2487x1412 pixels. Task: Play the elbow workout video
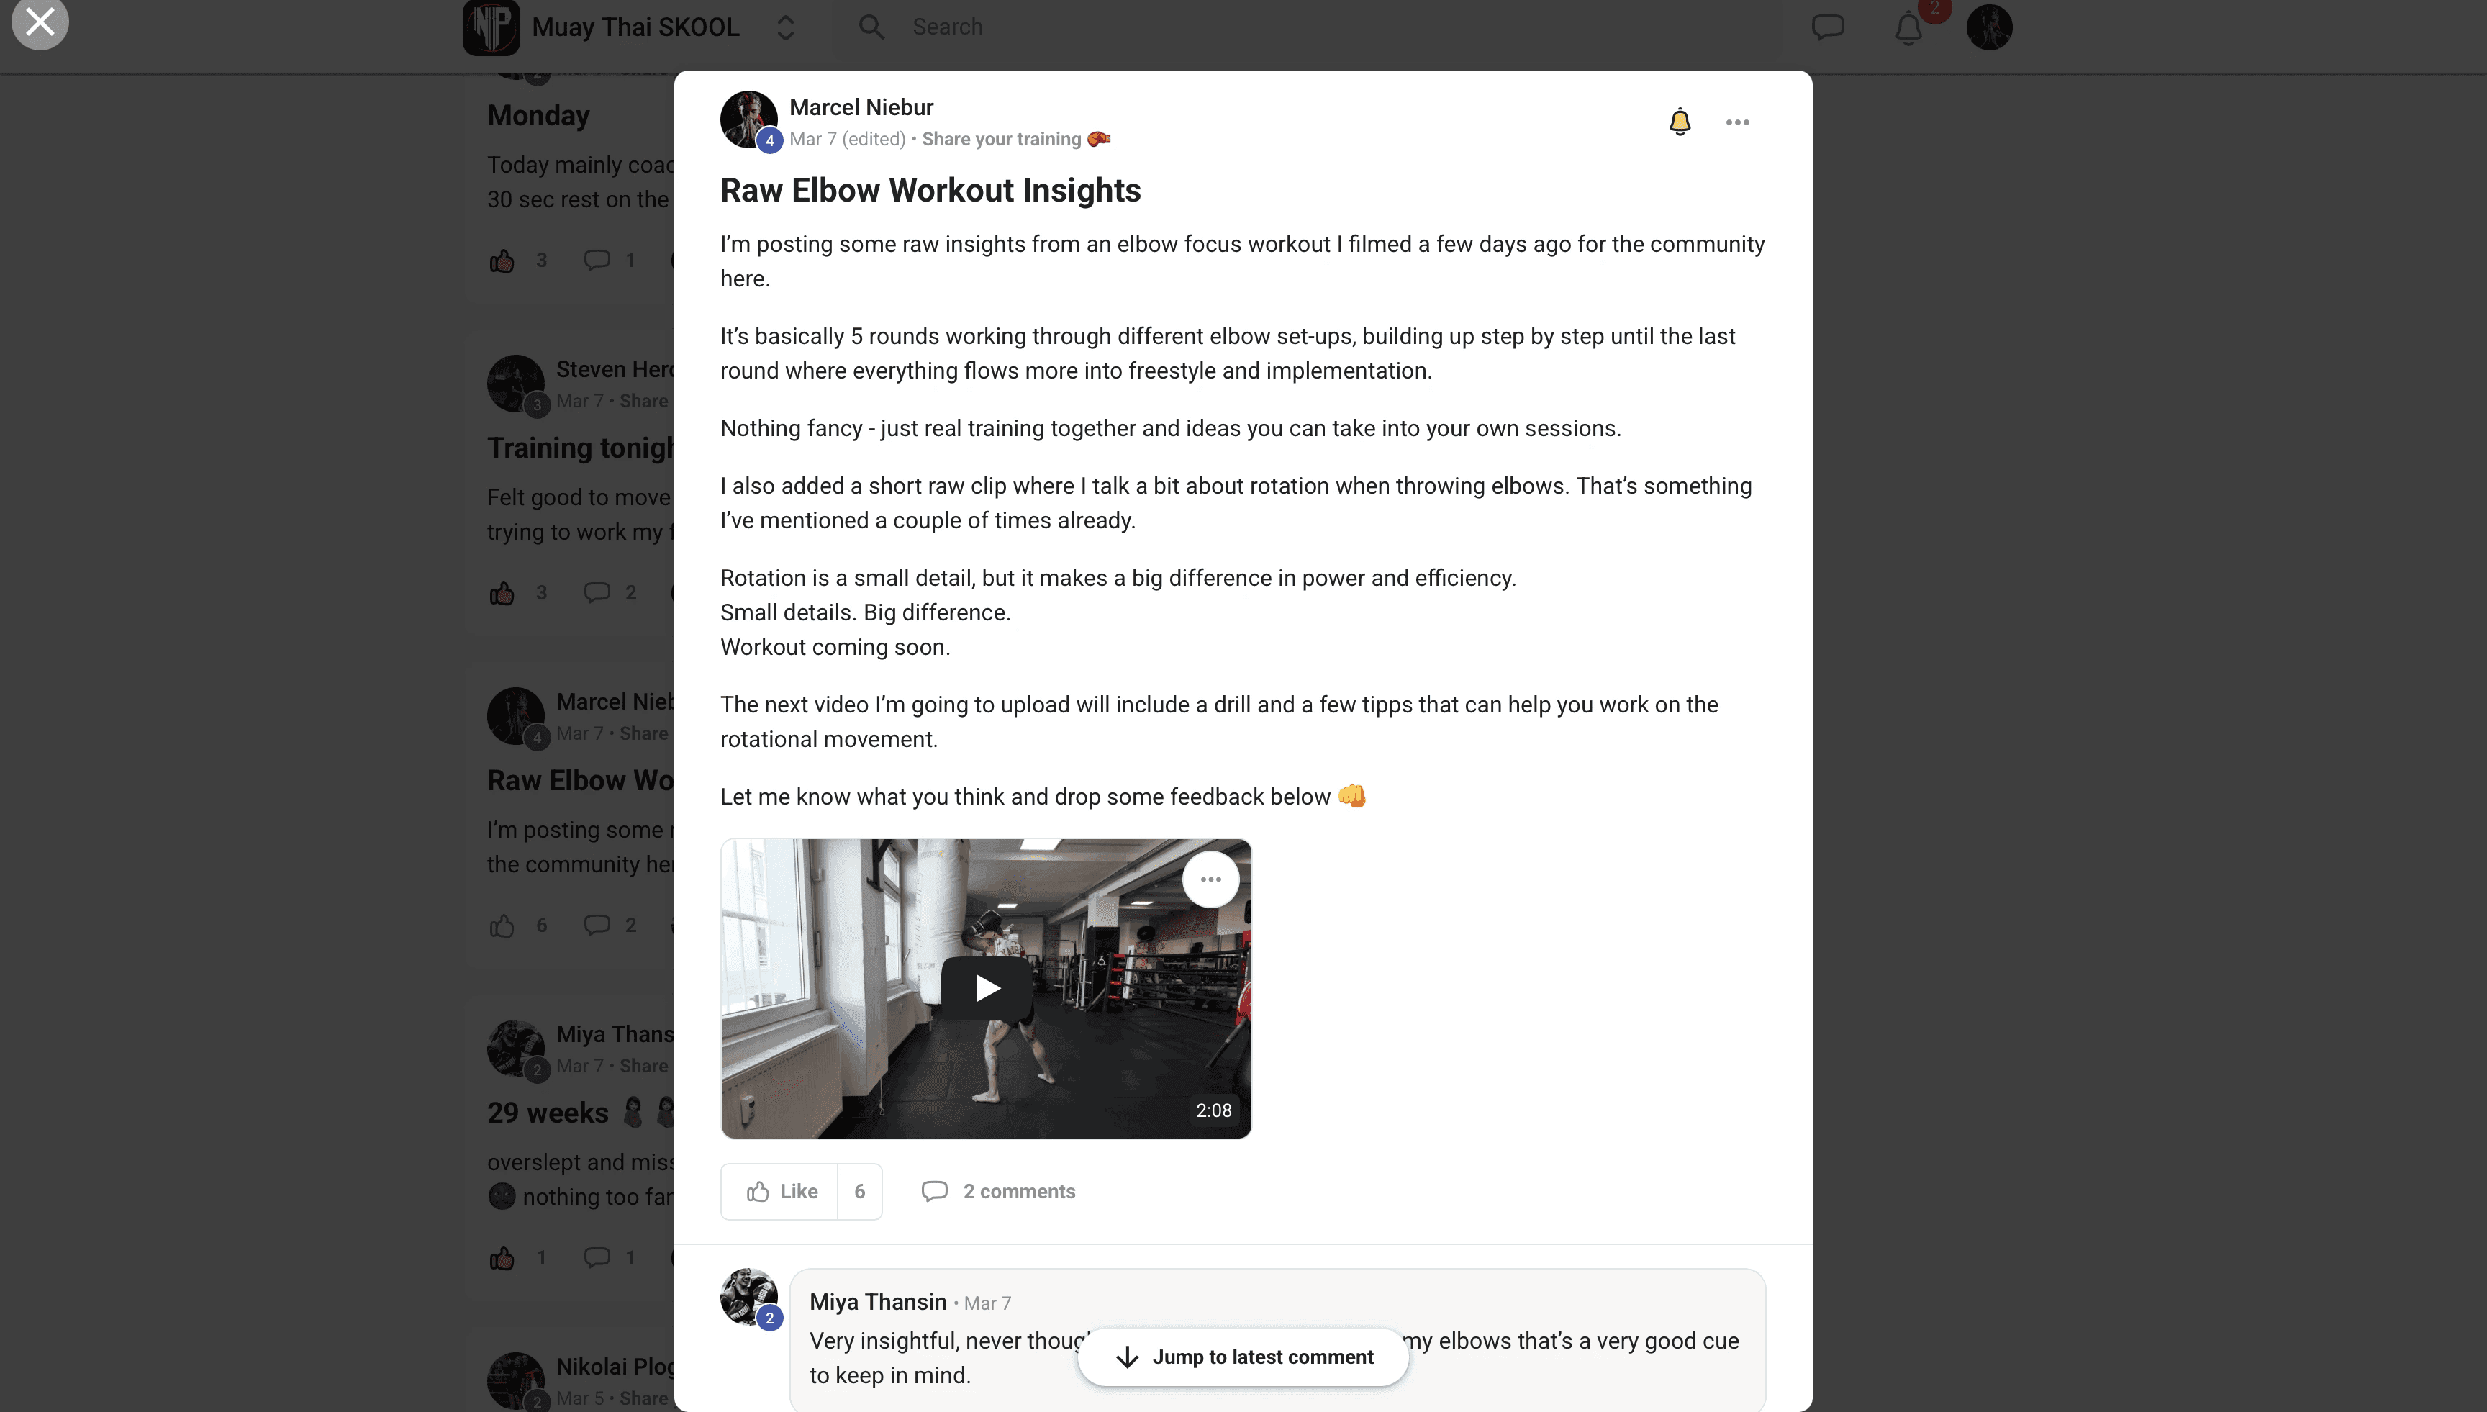click(x=986, y=988)
